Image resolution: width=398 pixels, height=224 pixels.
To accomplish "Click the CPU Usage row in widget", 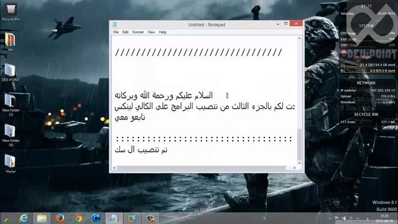I will (368, 33).
